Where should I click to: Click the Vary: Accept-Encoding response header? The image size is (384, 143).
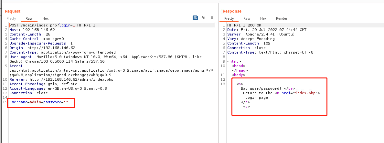(251, 39)
